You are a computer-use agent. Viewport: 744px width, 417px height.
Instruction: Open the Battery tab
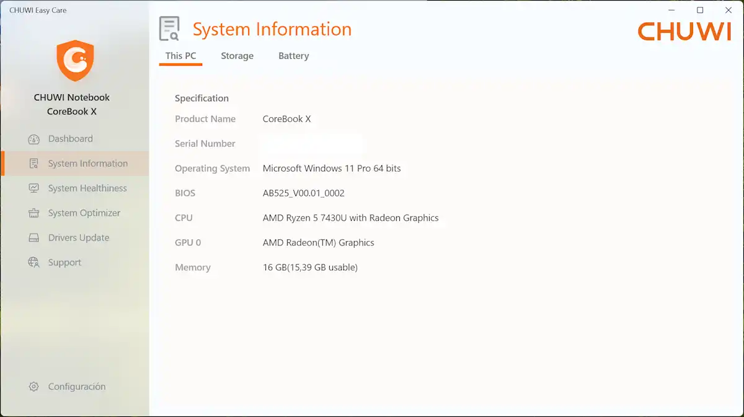point(293,56)
